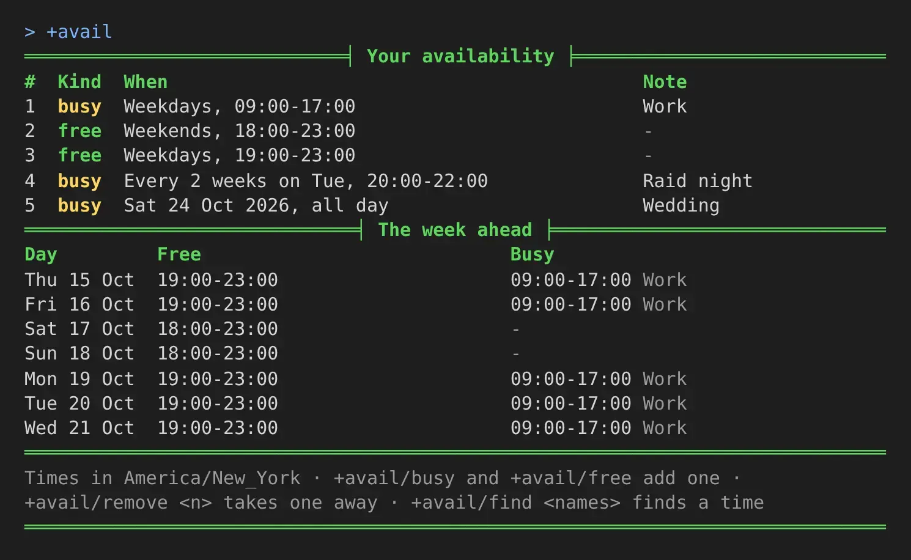Select 'Weekends, 18:00-23:00' entry text

(240, 131)
